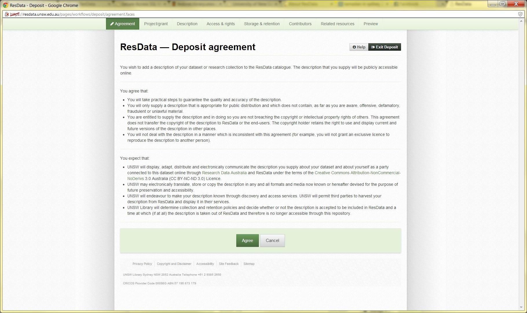Click the Site Feedback link
Image resolution: width=527 pixels, height=313 pixels.
click(x=228, y=264)
